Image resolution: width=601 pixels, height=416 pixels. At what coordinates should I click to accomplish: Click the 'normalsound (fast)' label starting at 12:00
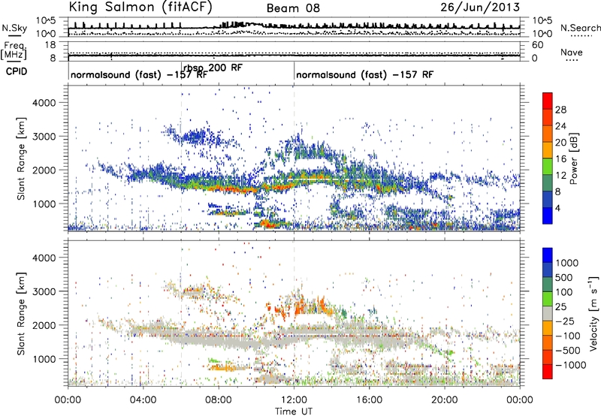[364, 74]
